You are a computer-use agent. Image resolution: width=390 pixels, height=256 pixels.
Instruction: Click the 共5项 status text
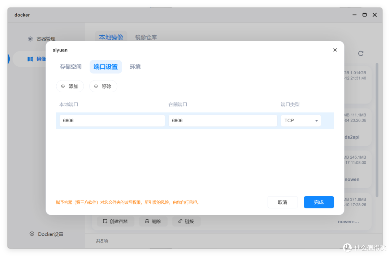[102, 241]
